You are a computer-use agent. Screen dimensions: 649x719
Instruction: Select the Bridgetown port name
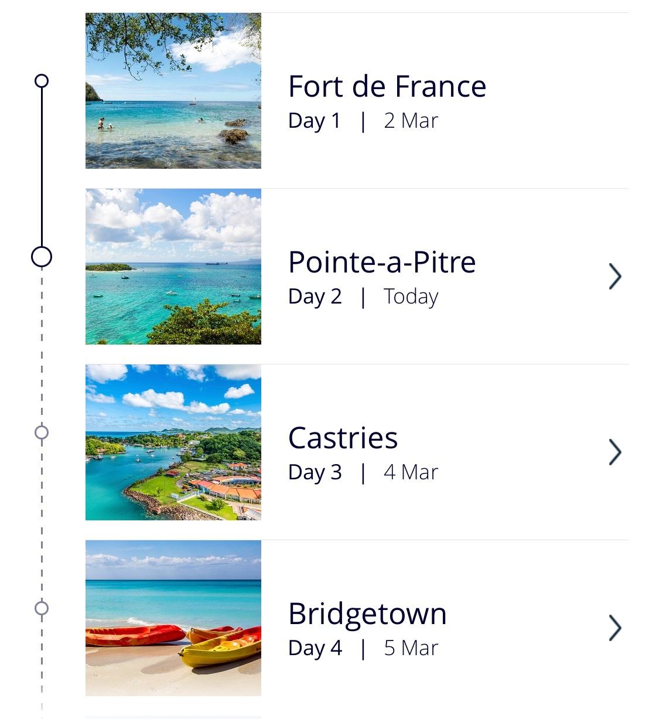pos(367,614)
